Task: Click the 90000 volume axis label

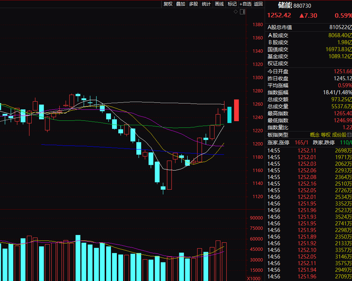Action: tap(256, 218)
